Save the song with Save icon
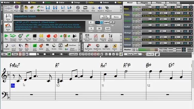The image size is (194, 109). [x=48, y=9]
